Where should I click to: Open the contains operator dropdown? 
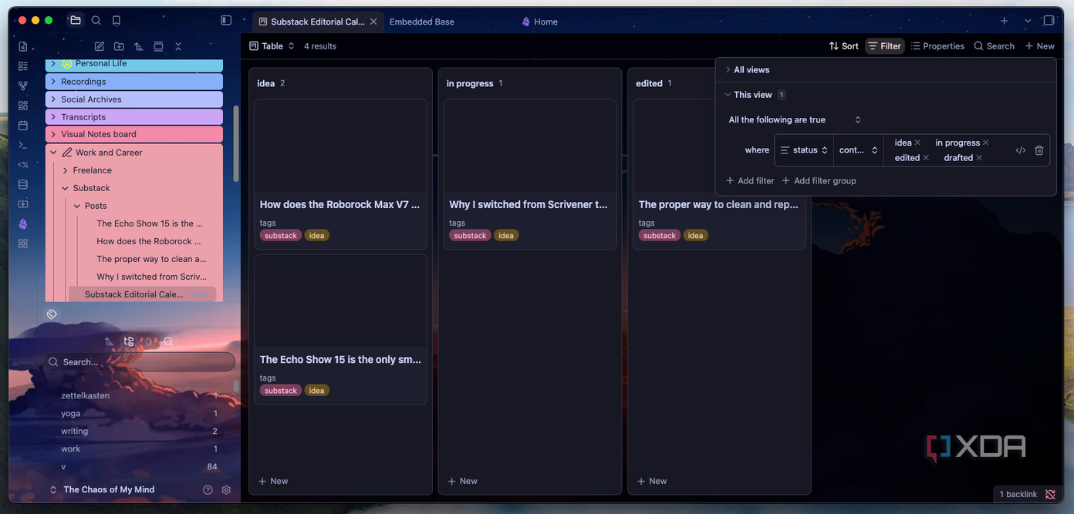coord(859,150)
